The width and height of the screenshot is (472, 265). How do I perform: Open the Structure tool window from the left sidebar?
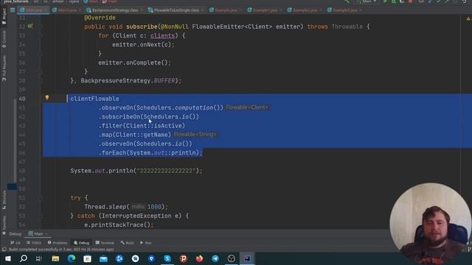pos(4,199)
